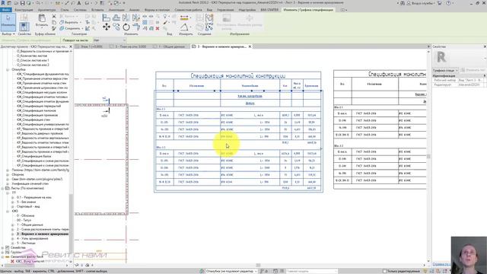
Task: Switch to the Управление ribbon tab
Action: (x=225, y=10)
